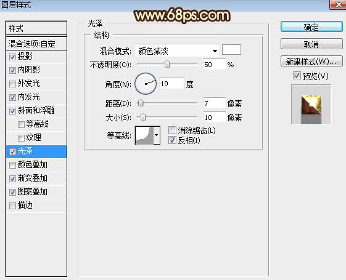Image resolution: width=346 pixels, height=280 pixels.
Task: Toggle the 投影 drop shadow checkbox
Action: tap(12, 57)
